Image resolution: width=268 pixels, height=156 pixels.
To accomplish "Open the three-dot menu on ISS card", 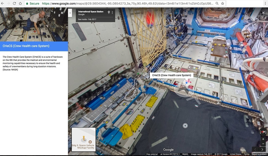I will pos(112,12).
